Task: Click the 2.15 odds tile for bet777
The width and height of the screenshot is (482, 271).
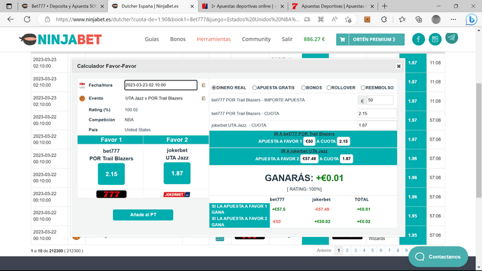Action: point(111,174)
